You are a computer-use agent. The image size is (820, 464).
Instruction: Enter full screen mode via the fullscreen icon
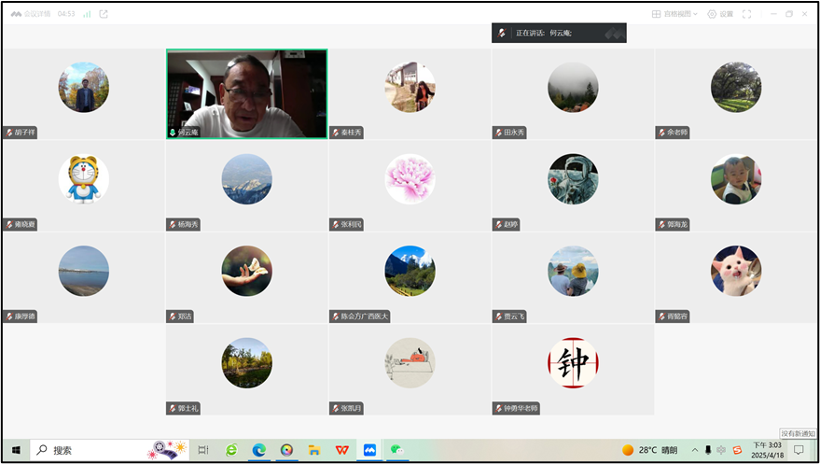click(x=745, y=14)
